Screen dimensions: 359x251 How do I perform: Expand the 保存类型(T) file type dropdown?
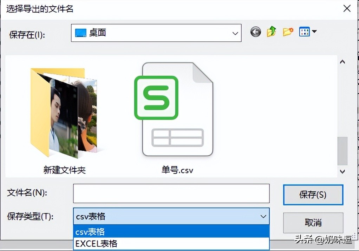coord(263,217)
